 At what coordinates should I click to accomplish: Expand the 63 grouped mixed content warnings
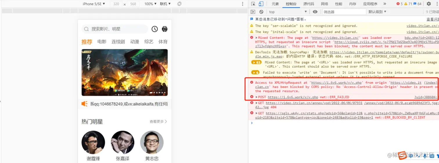256,62
